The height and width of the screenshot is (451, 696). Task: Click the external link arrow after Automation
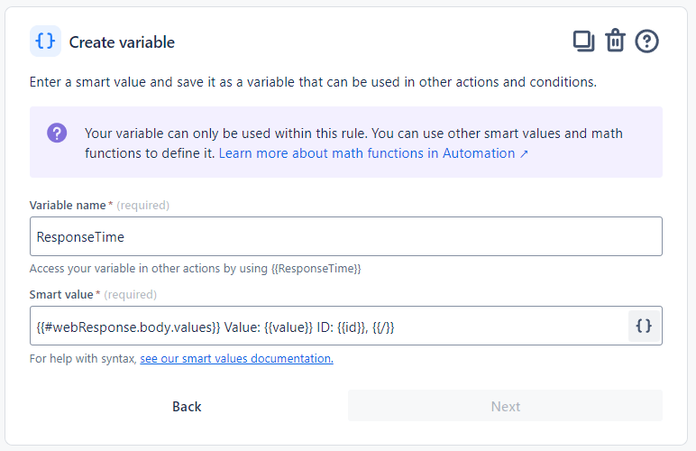pyautogui.click(x=524, y=153)
